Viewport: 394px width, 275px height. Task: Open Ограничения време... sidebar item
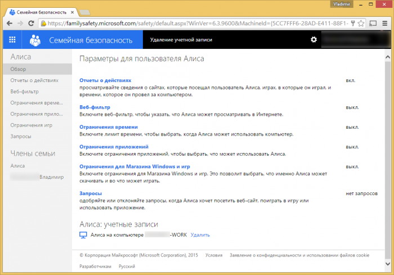38,103
